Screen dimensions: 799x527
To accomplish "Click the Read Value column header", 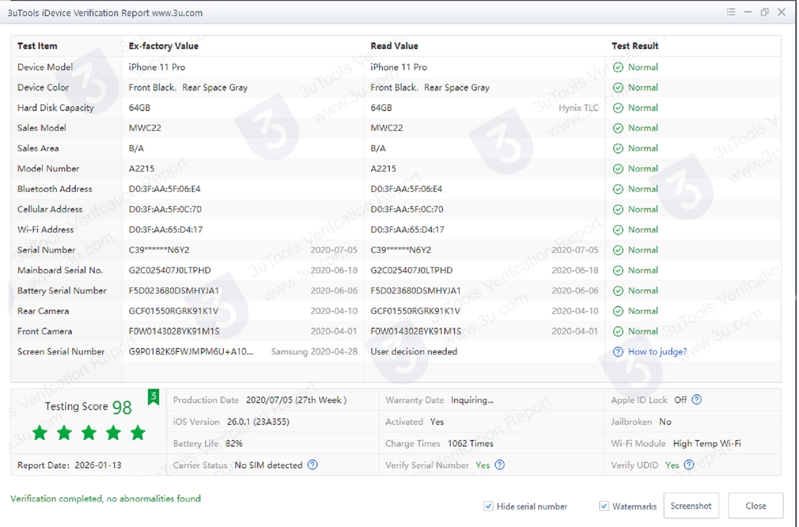I will pyautogui.click(x=394, y=46).
